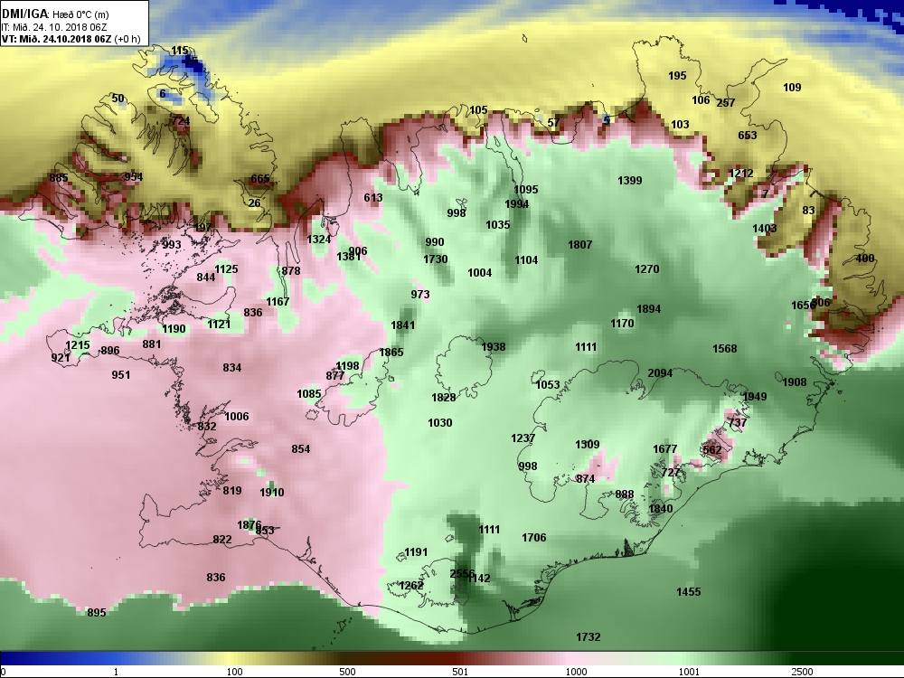This screenshot has height=678, width=904.
Task: Click the map value '1807'
Action: coord(580,244)
